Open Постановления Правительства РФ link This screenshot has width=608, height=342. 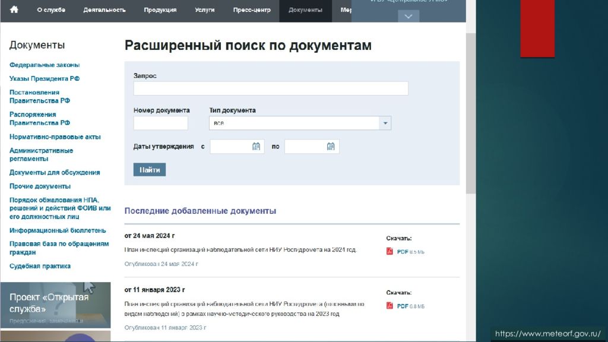40,97
